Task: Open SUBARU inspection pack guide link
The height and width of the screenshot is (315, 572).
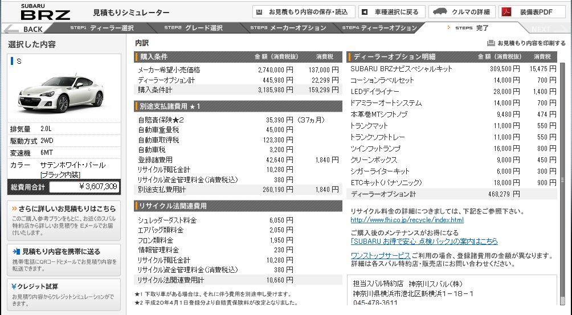Action: pyautogui.click(x=424, y=242)
